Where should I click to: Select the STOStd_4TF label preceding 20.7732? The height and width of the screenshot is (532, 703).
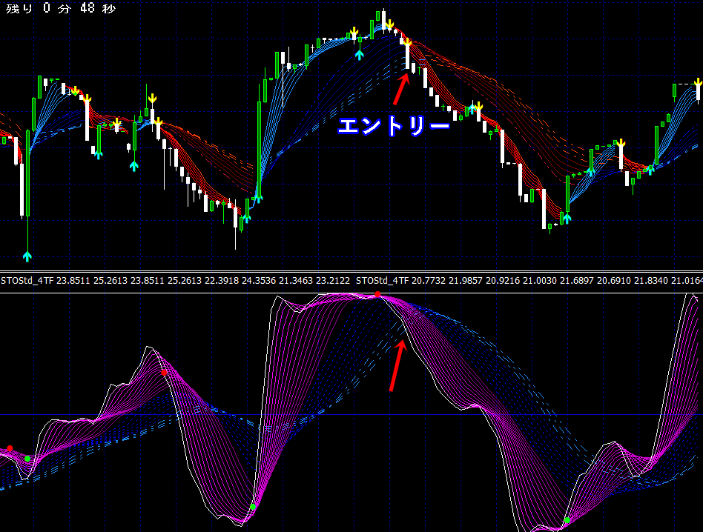click(x=383, y=281)
